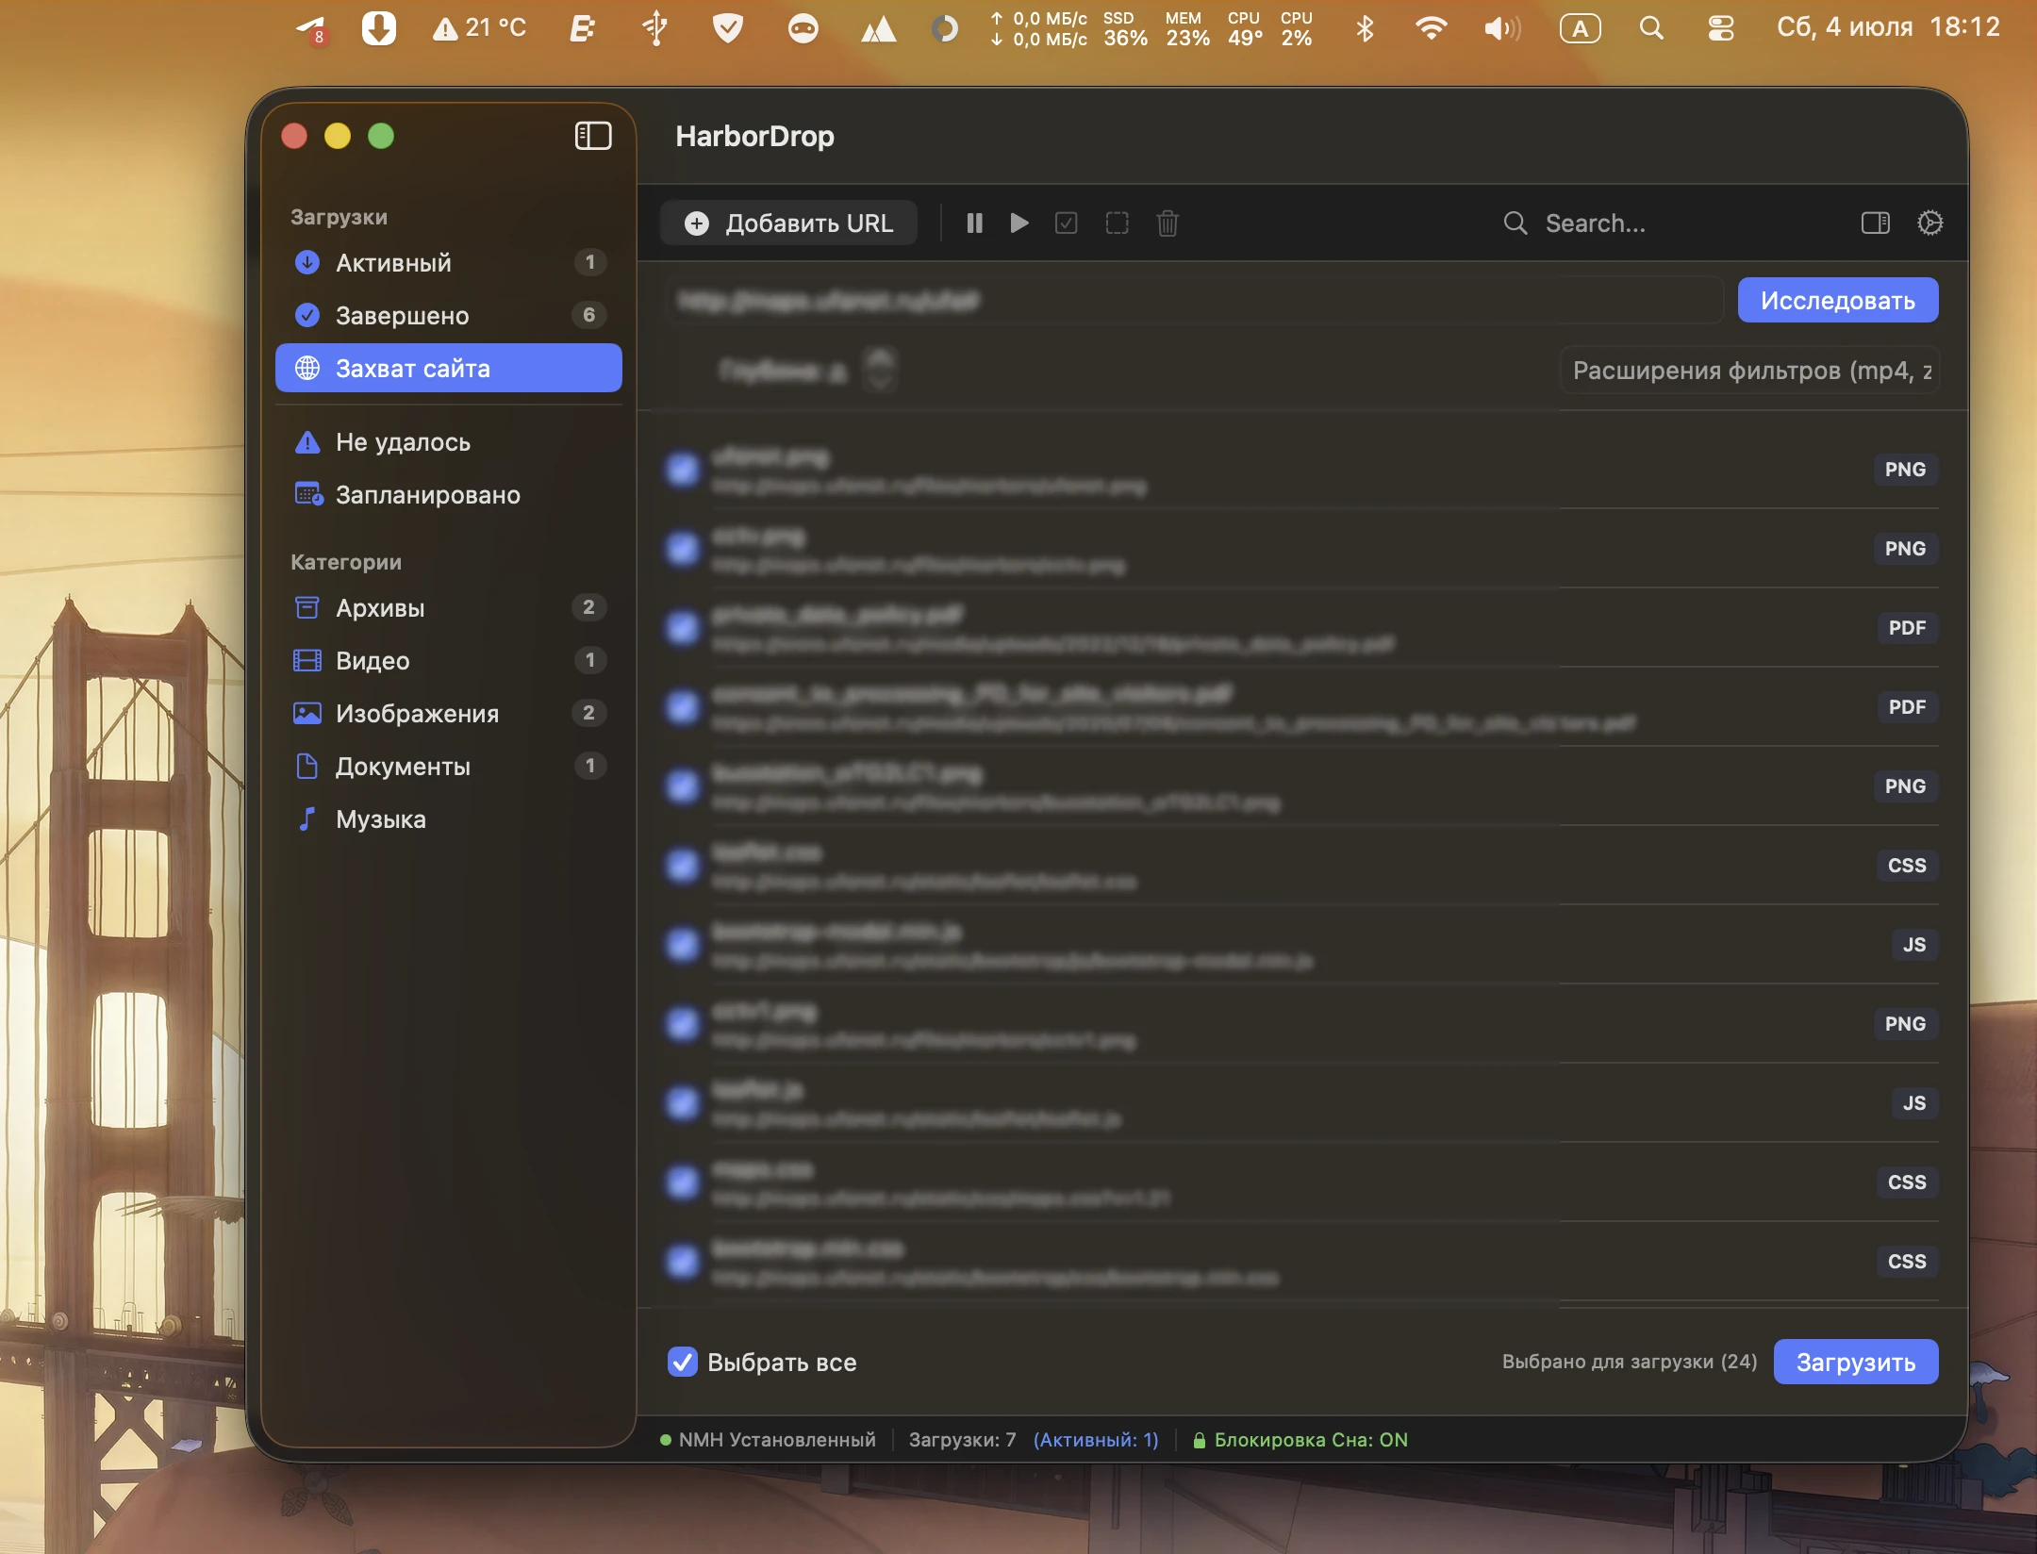The image size is (2037, 1554).
Task: Uncheck the cctv1.png file checkbox
Action: (x=683, y=1024)
